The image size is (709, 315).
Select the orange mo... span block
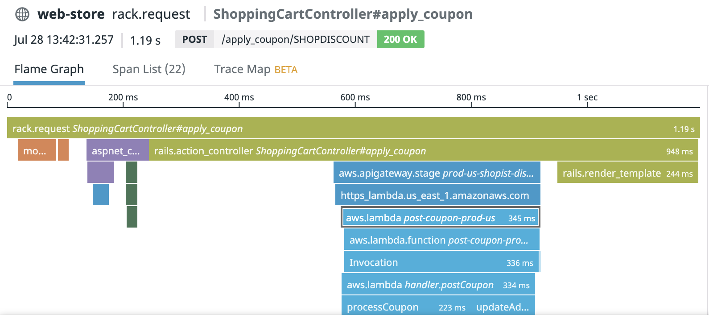click(x=37, y=150)
